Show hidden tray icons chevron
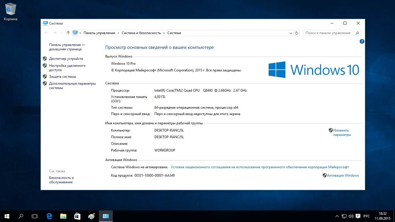395x222 pixels. click(x=337, y=216)
